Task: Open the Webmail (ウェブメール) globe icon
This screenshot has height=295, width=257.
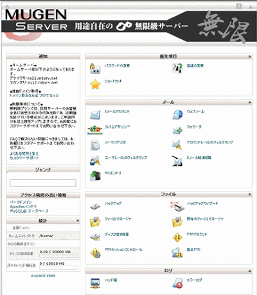Action: pyautogui.click(x=177, y=114)
